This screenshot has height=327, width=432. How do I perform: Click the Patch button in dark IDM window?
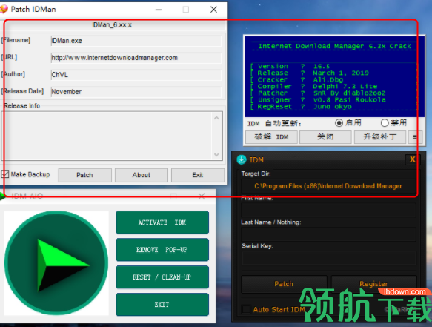[x=284, y=284]
